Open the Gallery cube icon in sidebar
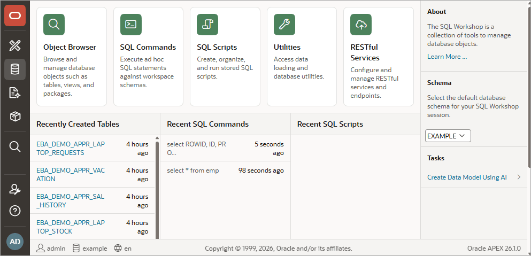531x256 pixels. pos(15,117)
